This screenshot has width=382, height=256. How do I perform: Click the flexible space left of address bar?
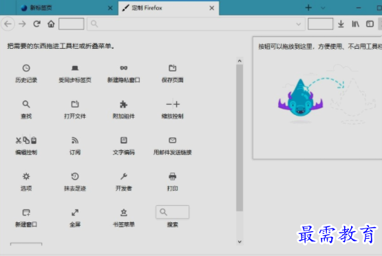72,24
